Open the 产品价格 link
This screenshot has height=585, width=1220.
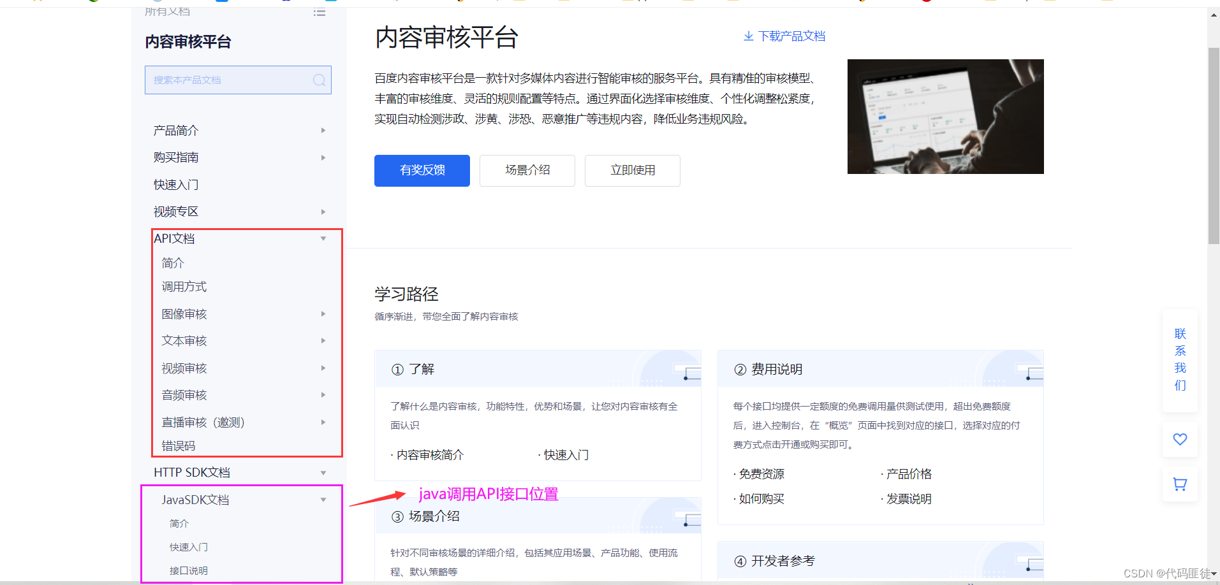point(909,474)
